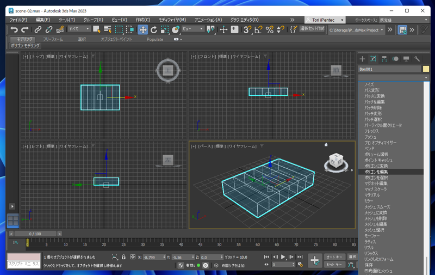
Task: Open the アニメーション(A) menu
Action: pyautogui.click(x=208, y=20)
